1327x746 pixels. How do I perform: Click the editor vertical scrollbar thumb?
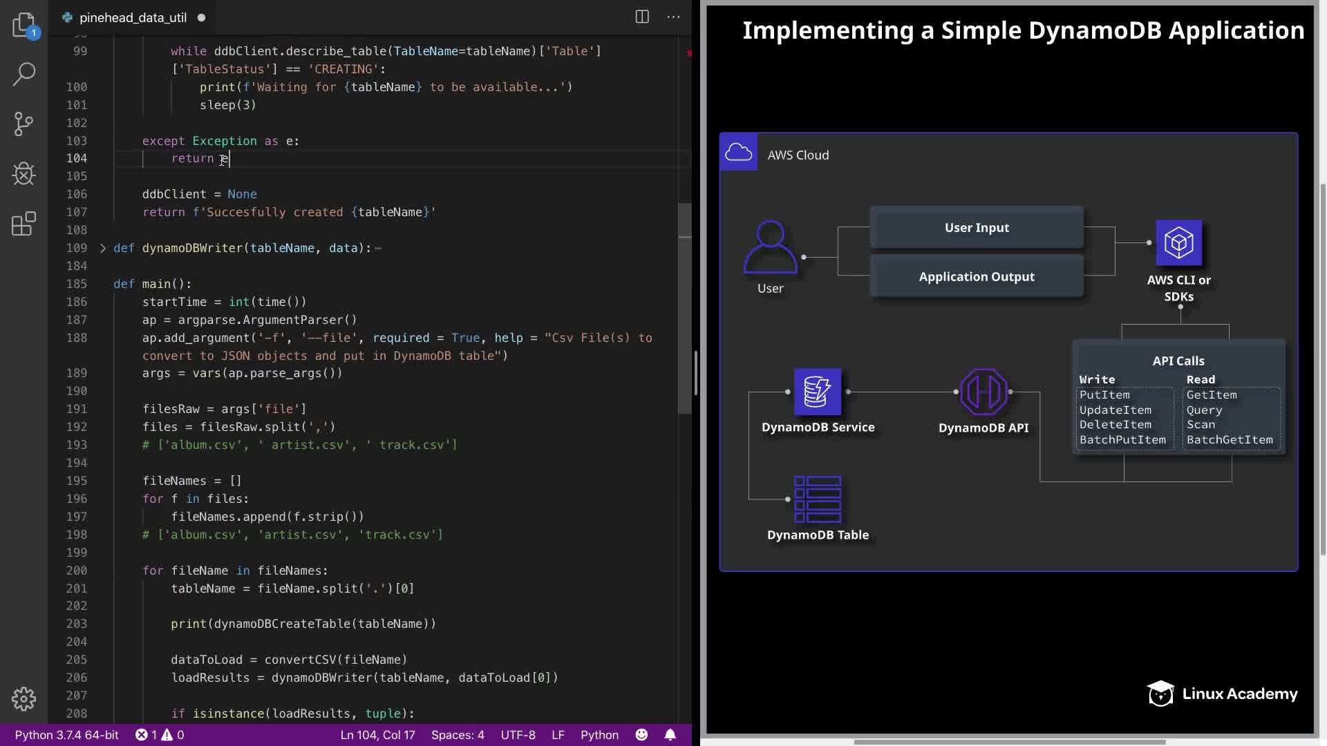(x=684, y=307)
